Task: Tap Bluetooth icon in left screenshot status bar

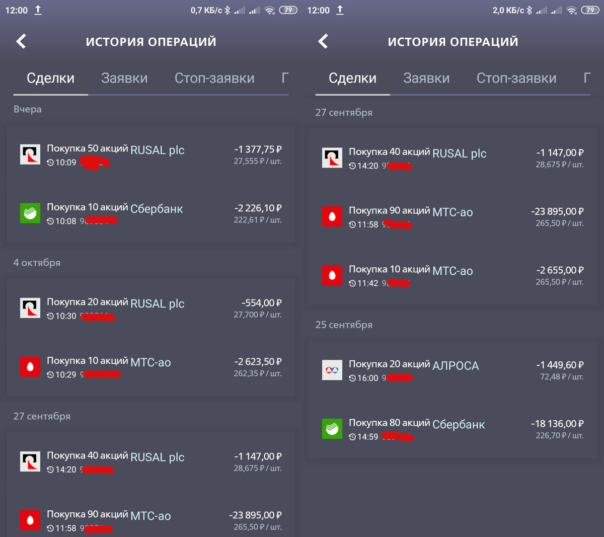Action: tap(228, 10)
